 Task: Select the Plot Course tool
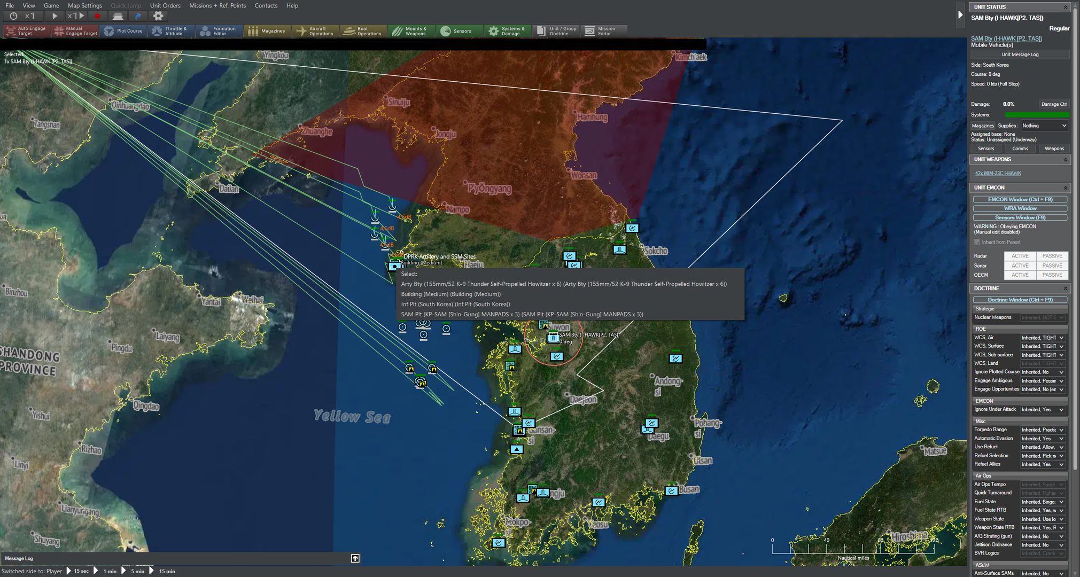point(123,31)
